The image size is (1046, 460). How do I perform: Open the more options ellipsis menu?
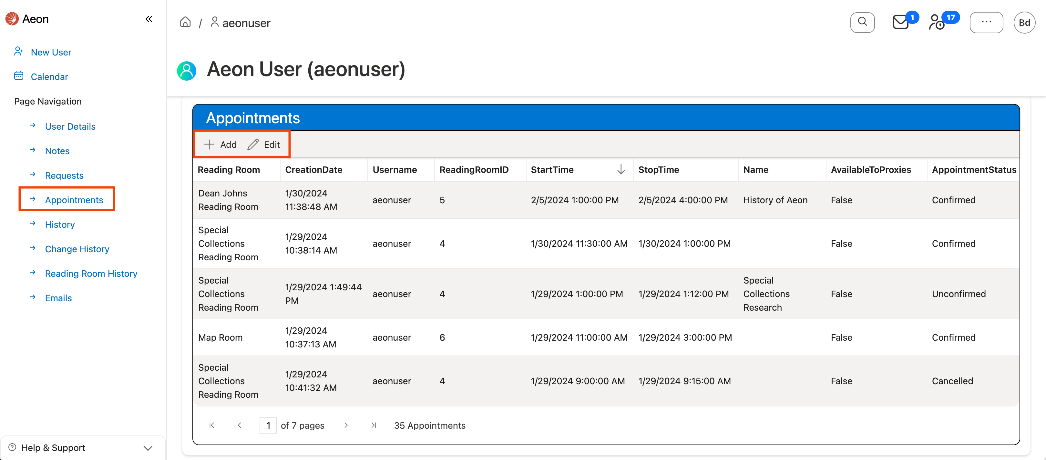click(987, 22)
